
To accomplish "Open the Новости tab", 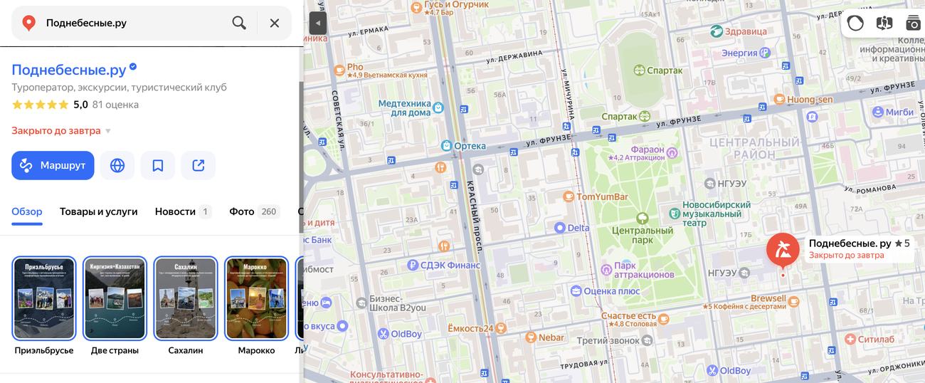I will (x=183, y=211).
